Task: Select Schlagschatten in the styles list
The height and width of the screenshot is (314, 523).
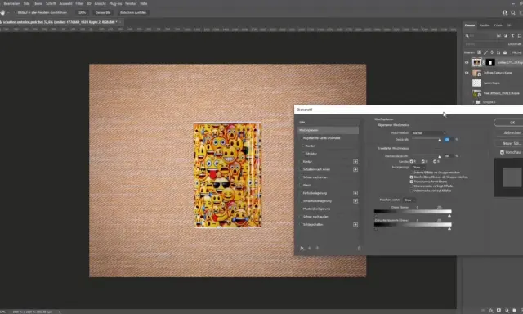Action: 313,225
